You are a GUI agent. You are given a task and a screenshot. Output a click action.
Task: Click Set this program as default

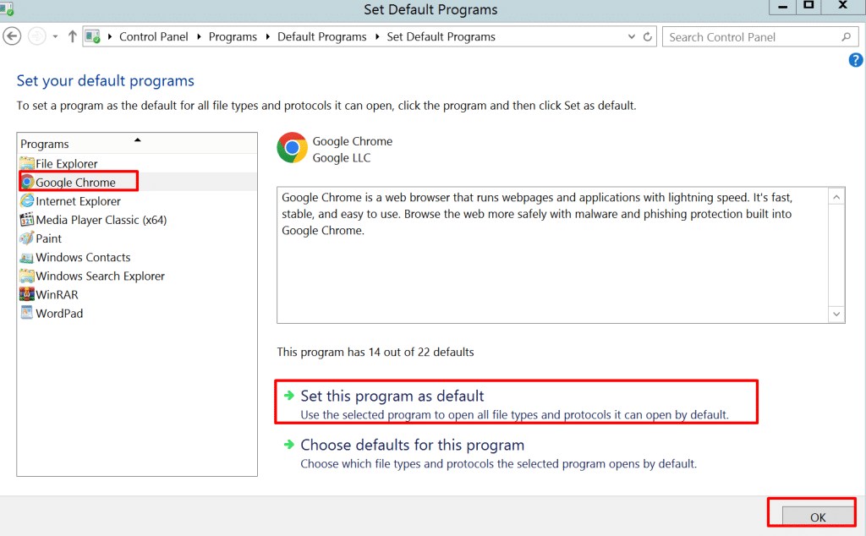tap(392, 396)
